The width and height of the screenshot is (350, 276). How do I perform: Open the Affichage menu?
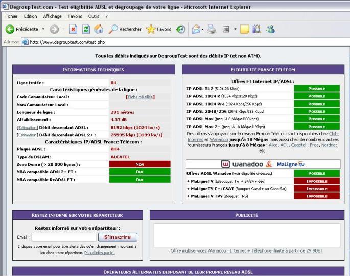[x=52, y=16]
